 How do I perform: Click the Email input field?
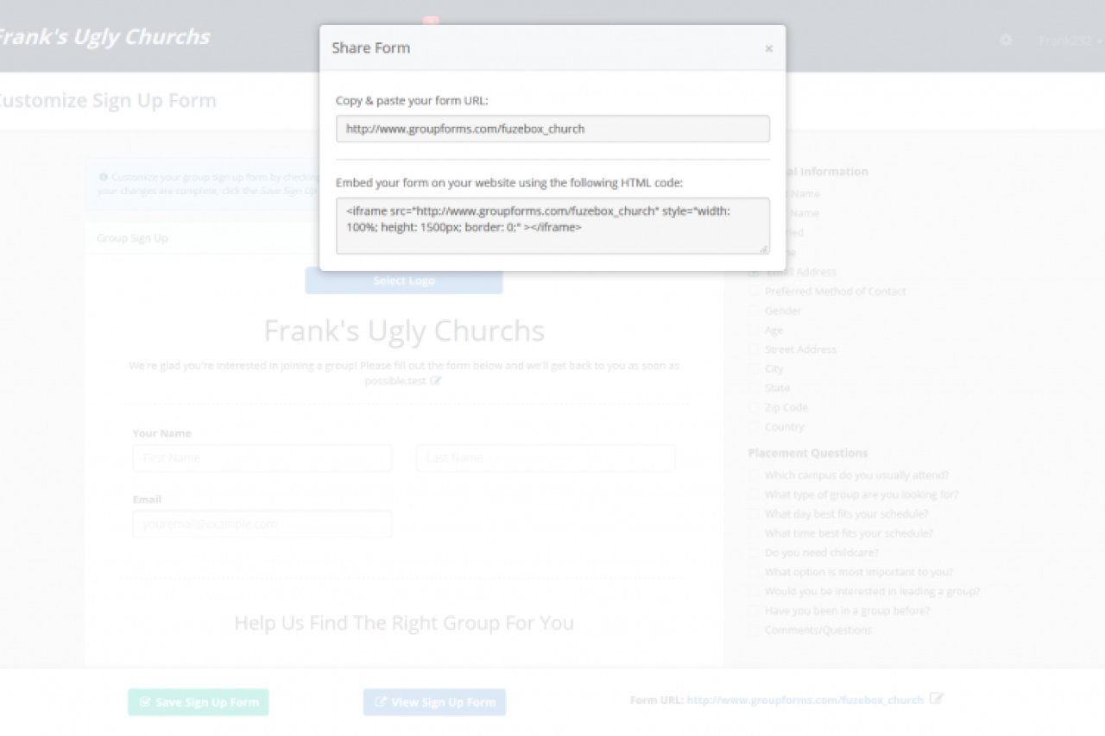[x=262, y=524]
